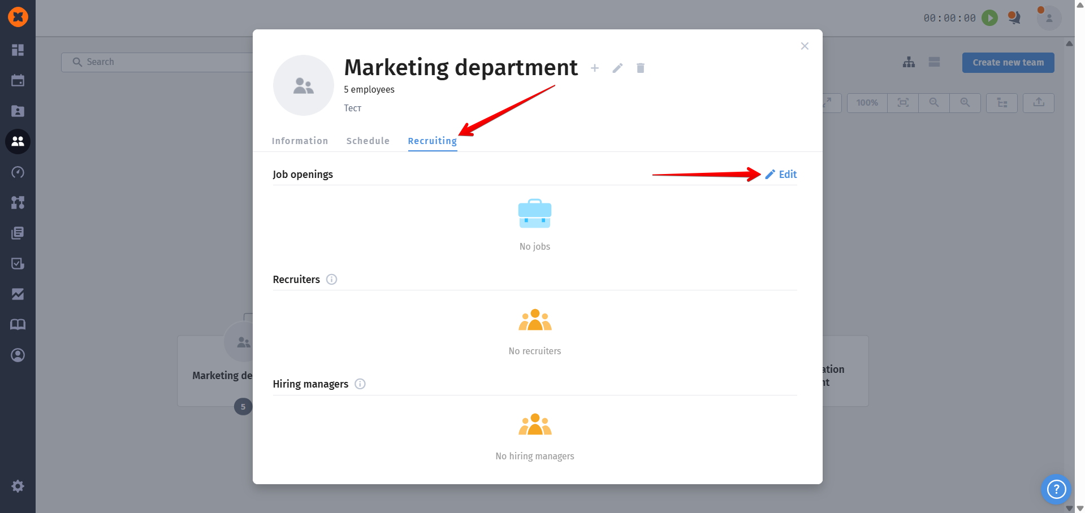Click the plus icon beside Marketing department

(x=595, y=68)
